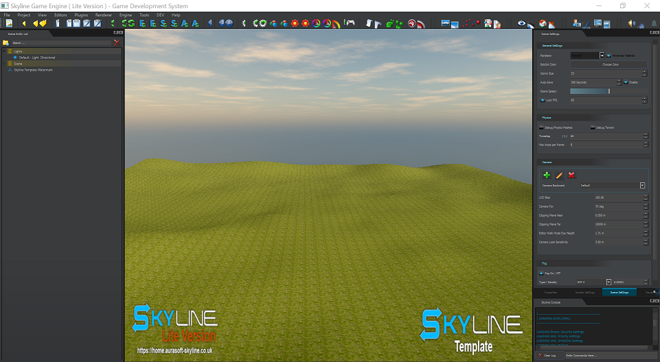Delete camera bookmark with the red X

coord(571,175)
